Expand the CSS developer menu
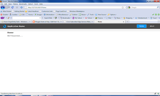The image size is (160, 96). [22, 14]
